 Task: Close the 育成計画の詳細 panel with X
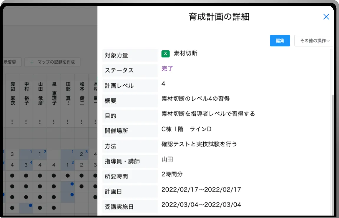(326, 17)
